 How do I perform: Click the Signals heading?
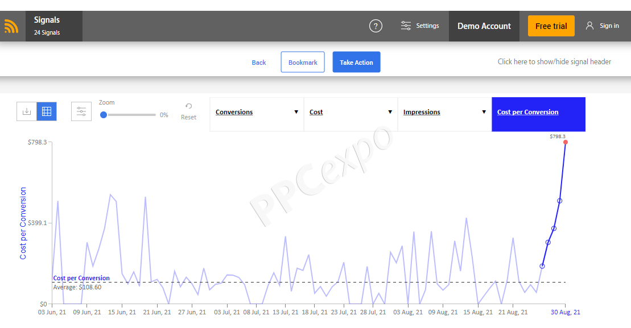(x=47, y=20)
